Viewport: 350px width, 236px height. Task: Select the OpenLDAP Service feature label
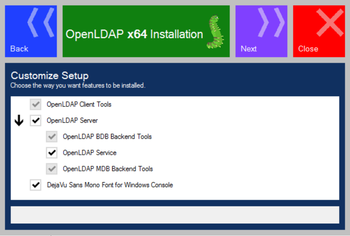pos(90,153)
